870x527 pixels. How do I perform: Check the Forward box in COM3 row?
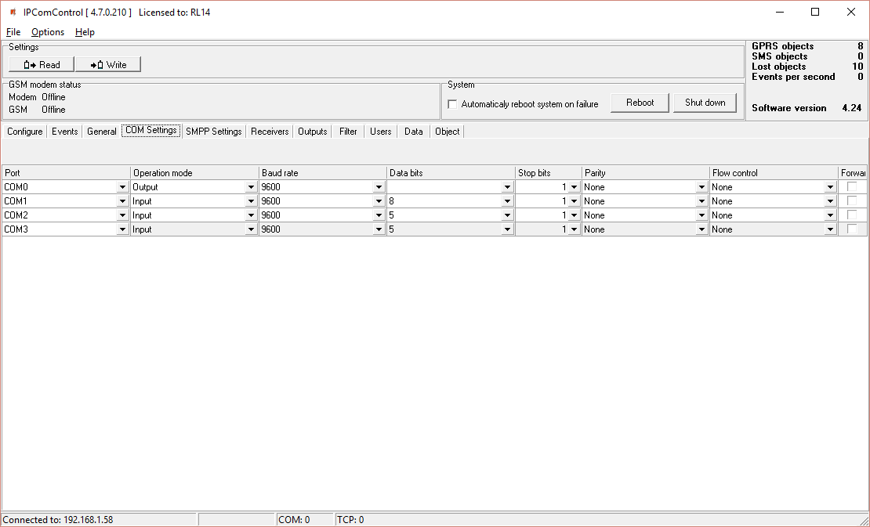click(852, 229)
